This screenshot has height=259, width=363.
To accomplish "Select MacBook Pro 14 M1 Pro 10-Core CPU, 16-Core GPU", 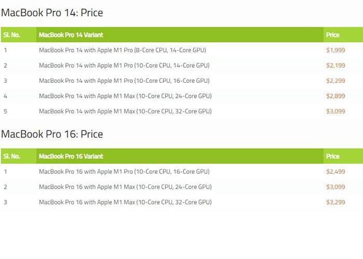I will tap(124, 81).
